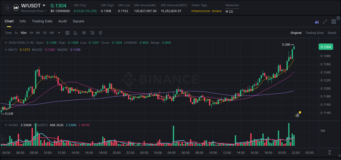Collapse the OHLC info row chevron

[6, 43]
